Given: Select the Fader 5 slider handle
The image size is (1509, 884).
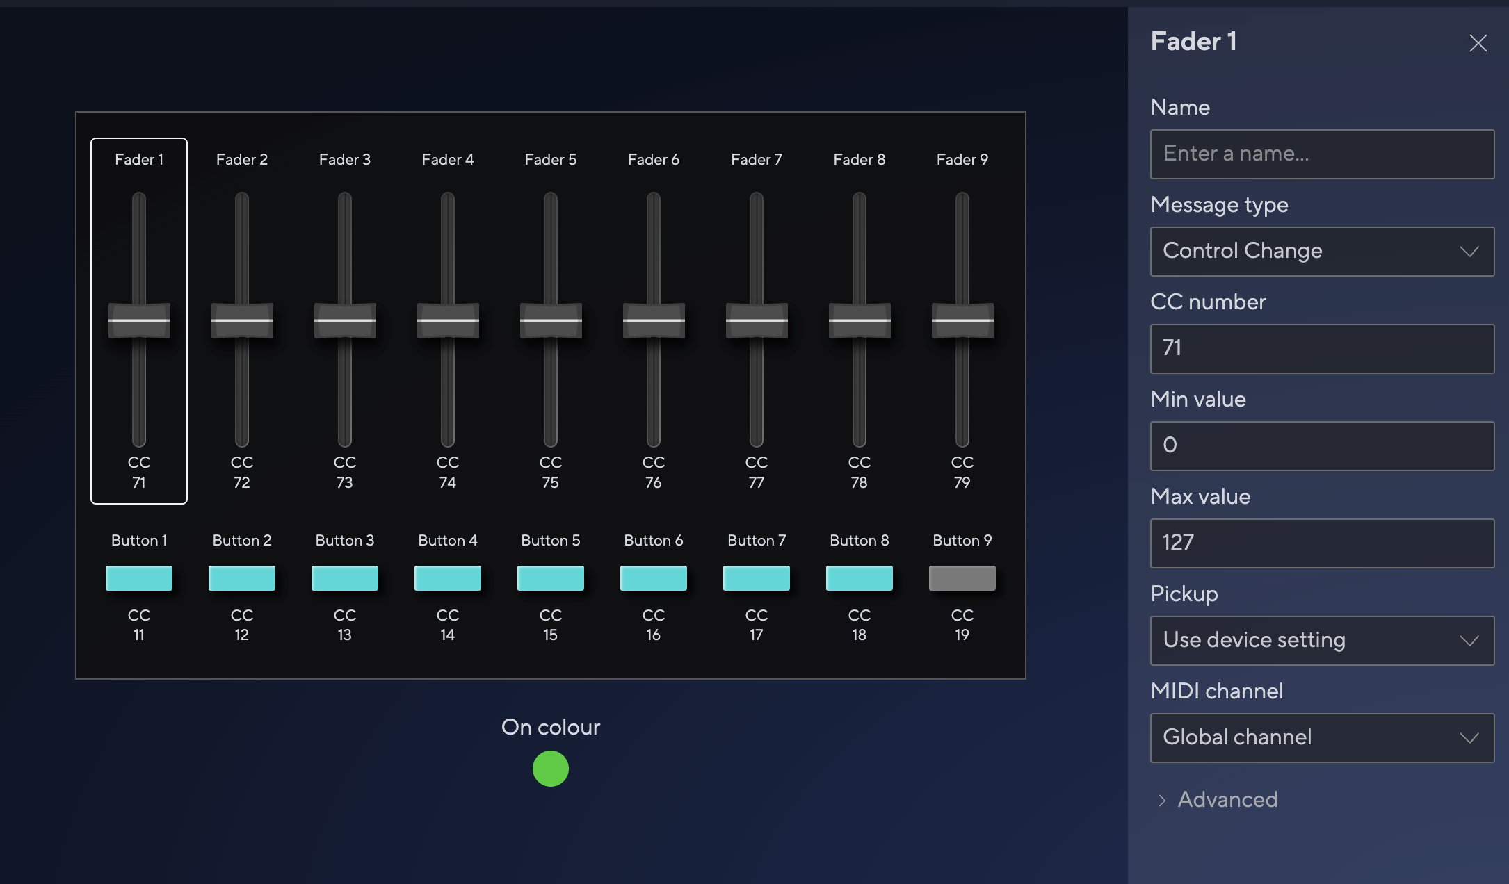Looking at the screenshot, I should pyautogui.click(x=551, y=320).
